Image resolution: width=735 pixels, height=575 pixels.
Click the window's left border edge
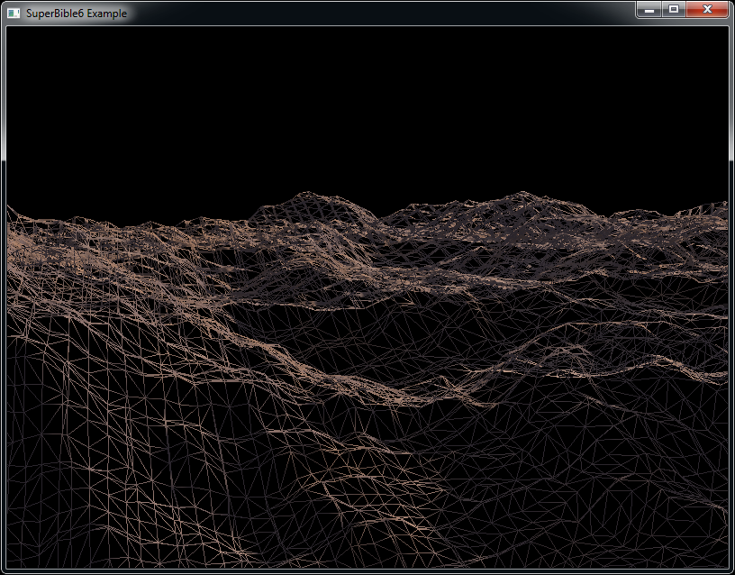coord(3,297)
